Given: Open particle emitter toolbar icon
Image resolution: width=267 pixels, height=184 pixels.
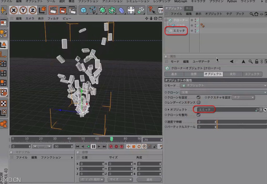Looking at the screenshot, I should click(x=140, y=10).
